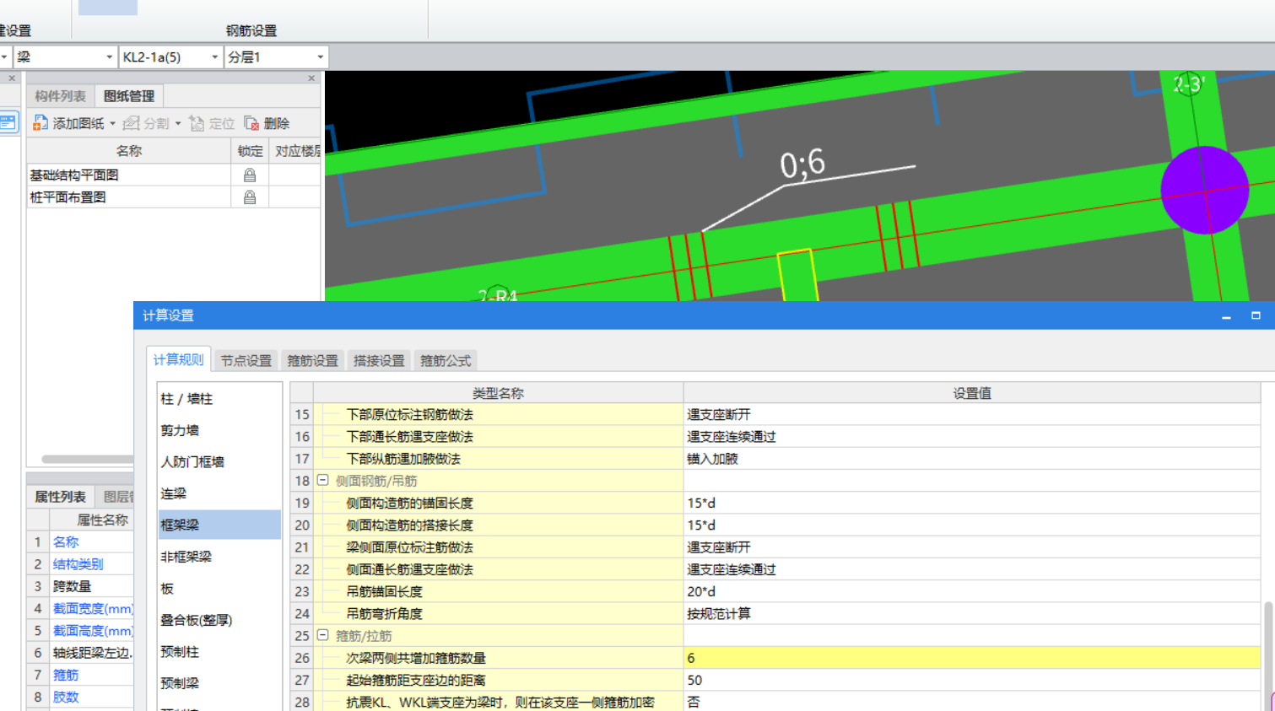Click the 分割 split drawing icon
Viewport: 1275px width, 711px height.
pos(131,123)
